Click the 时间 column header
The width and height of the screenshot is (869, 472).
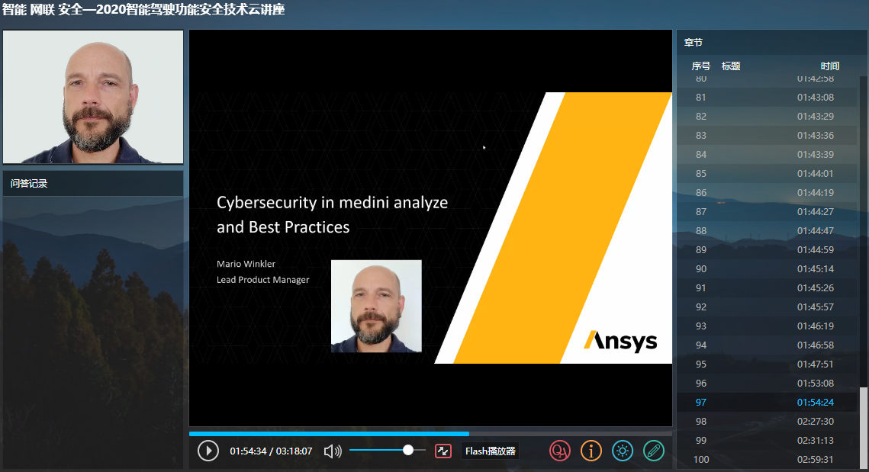(x=829, y=66)
